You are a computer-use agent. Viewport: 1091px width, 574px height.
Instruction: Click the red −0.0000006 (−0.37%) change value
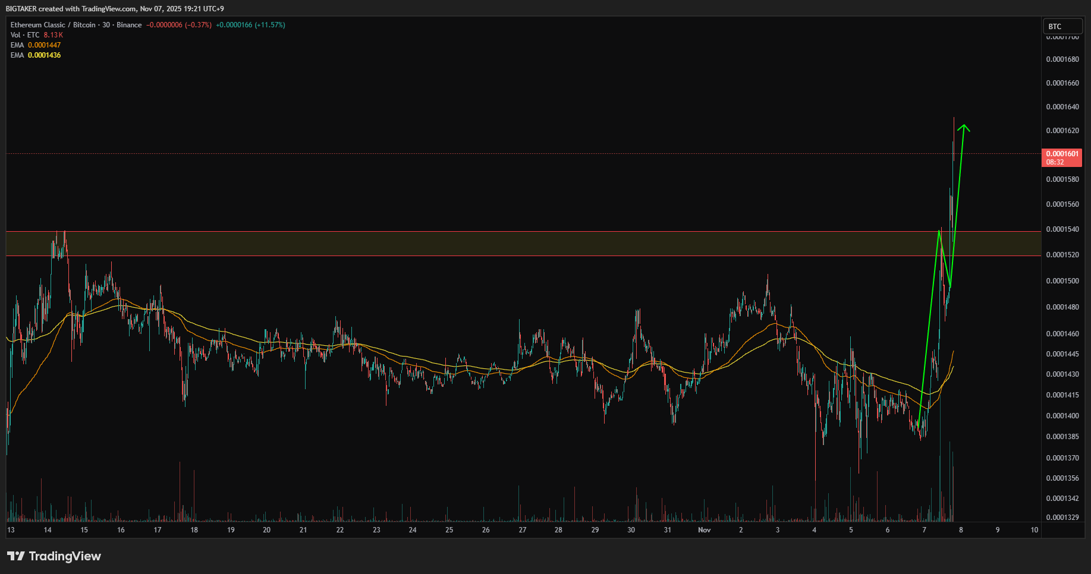click(179, 25)
